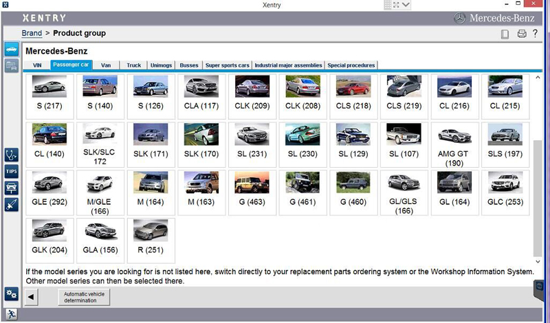Click the scrollbar up arrow
This screenshot has width=550, height=323.
[x=538, y=77]
